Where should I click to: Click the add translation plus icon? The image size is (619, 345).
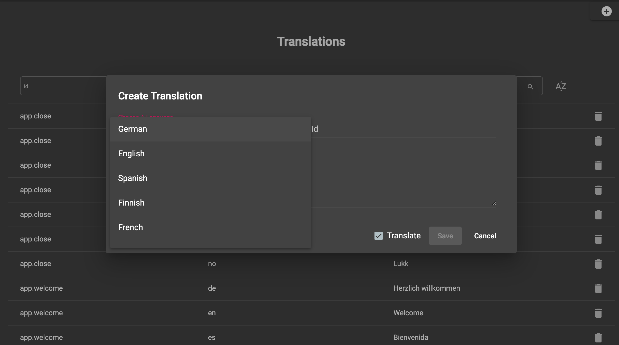606,11
